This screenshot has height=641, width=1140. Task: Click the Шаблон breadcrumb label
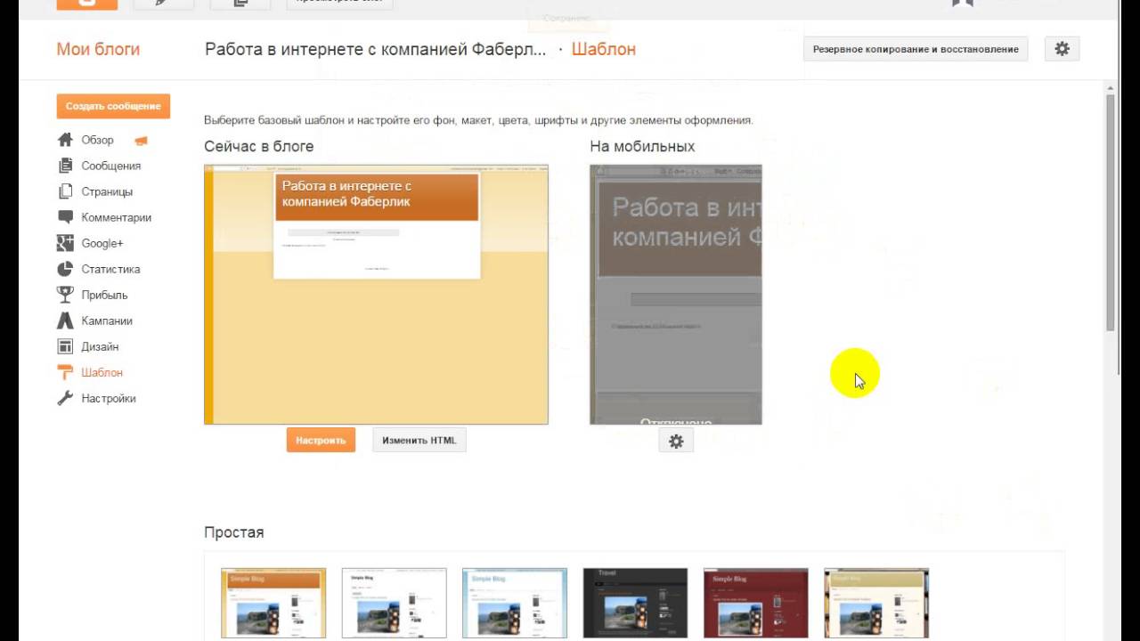click(604, 49)
